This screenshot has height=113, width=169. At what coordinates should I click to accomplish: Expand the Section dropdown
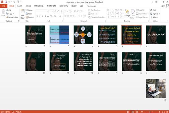tap(30, 17)
